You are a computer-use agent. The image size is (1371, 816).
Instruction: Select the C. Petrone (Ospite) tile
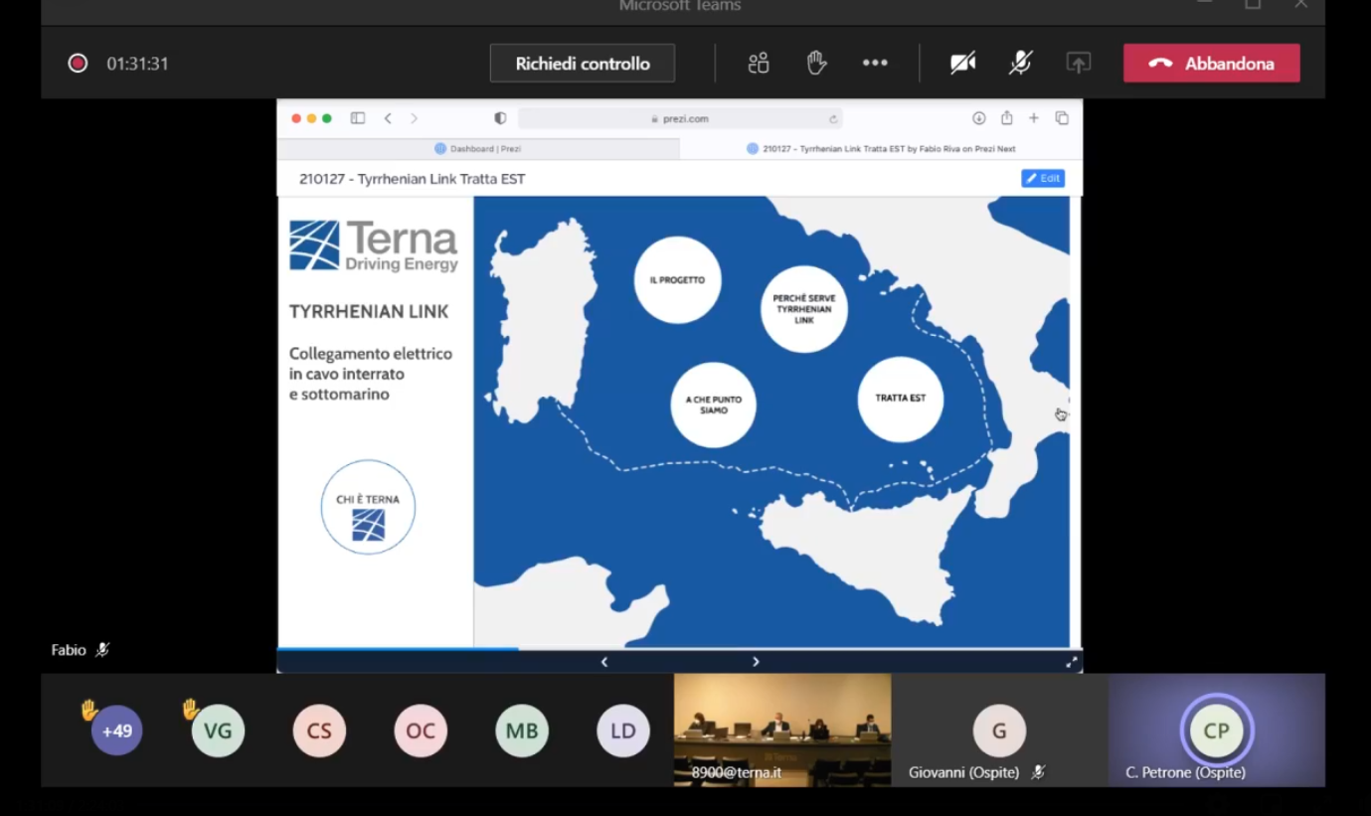point(1217,731)
